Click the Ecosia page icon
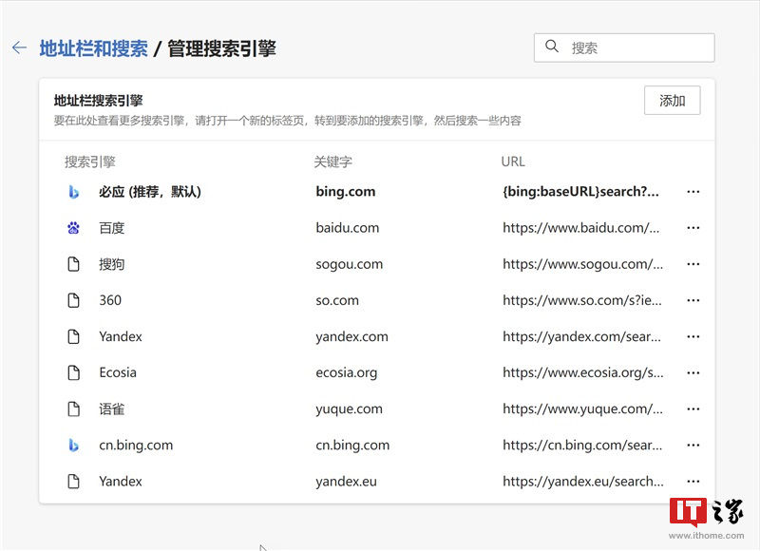 (75, 371)
